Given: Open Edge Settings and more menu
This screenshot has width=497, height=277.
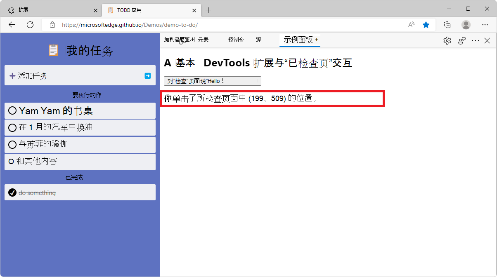Looking at the screenshot, I should [x=485, y=25].
